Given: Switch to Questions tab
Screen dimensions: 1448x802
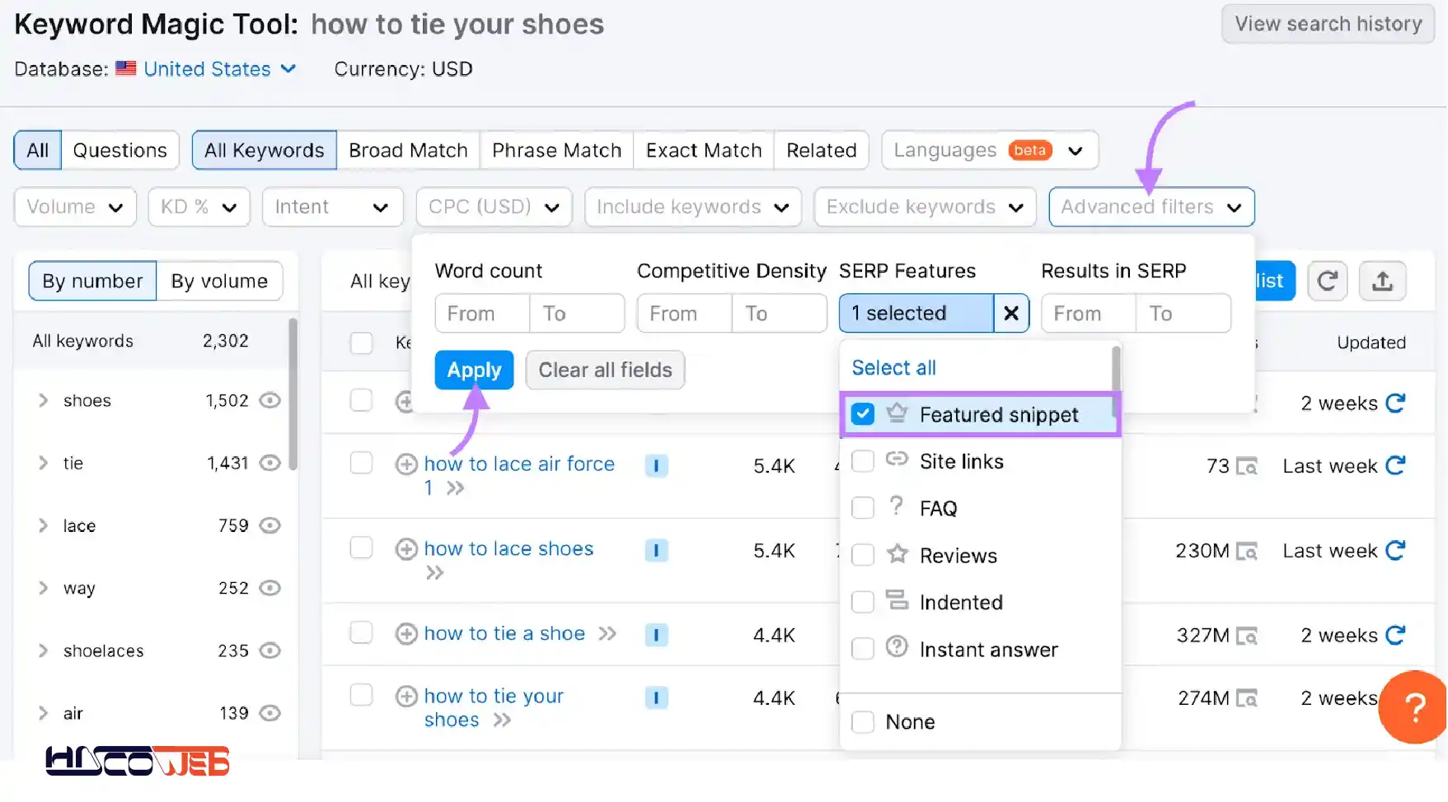Looking at the screenshot, I should (x=120, y=151).
